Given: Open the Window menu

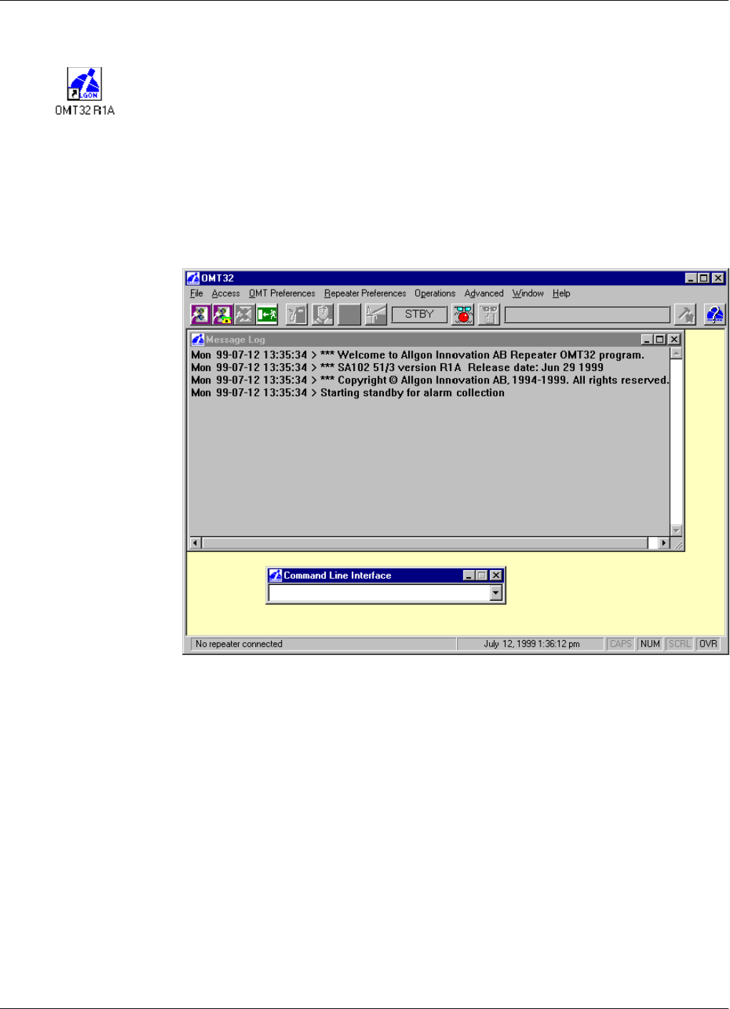Looking at the screenshot, I should click(528, 293).
